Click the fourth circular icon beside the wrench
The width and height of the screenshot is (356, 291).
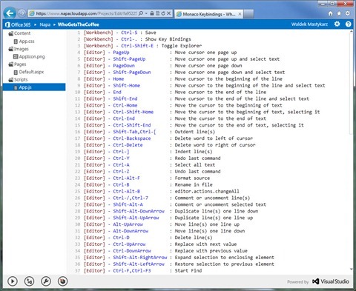pos(62,281)
